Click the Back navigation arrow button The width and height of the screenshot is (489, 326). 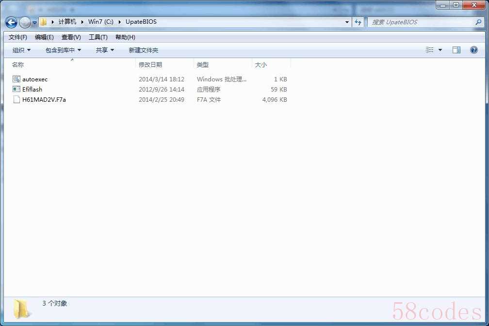click(11, 22)
